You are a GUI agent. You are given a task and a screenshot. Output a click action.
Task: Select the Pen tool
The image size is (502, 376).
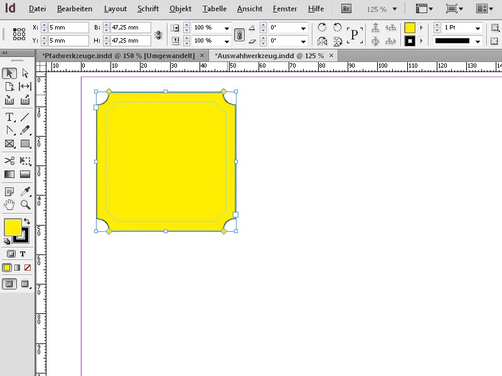(9, 130)
